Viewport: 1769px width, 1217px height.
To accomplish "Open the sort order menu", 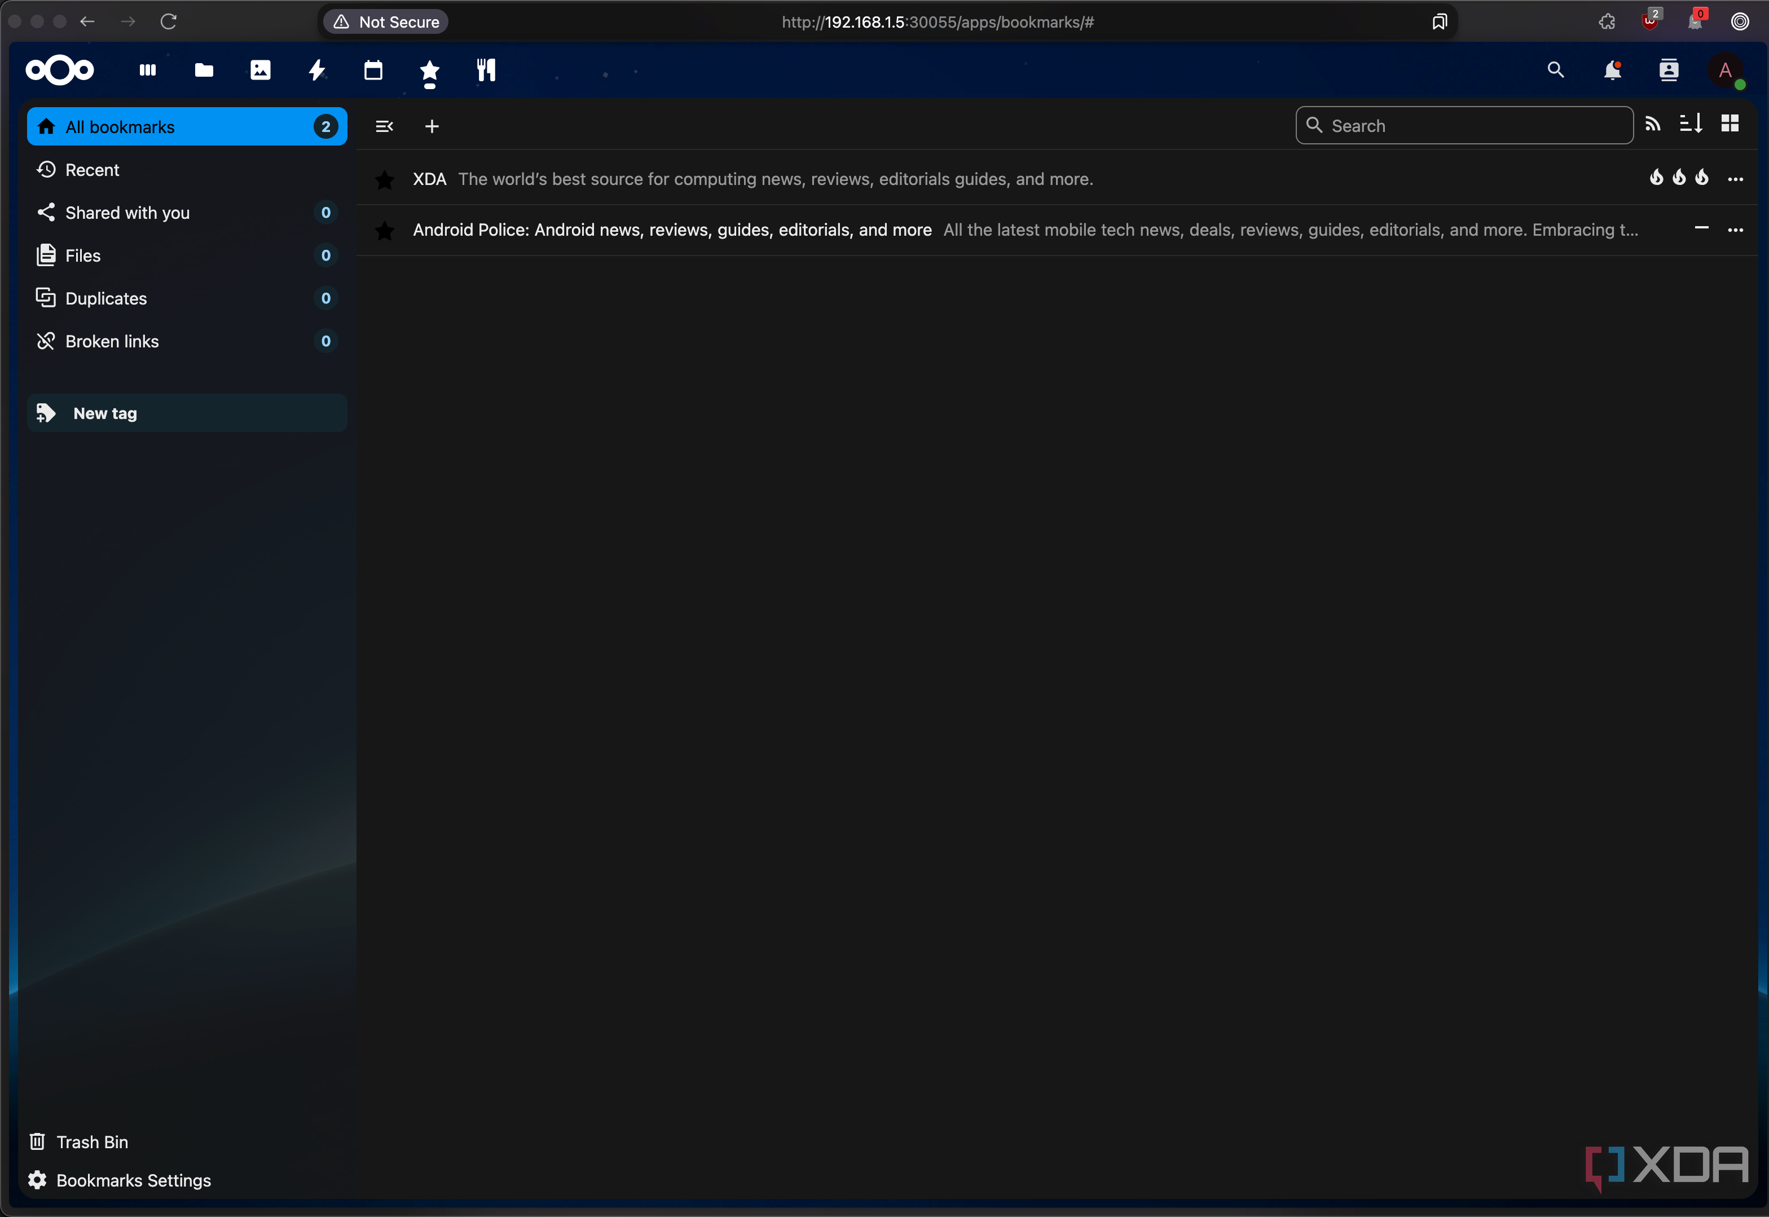I will coord(1691,124).
